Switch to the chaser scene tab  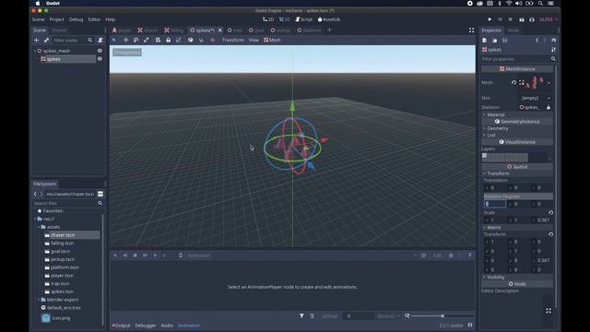tap(147, 30)
